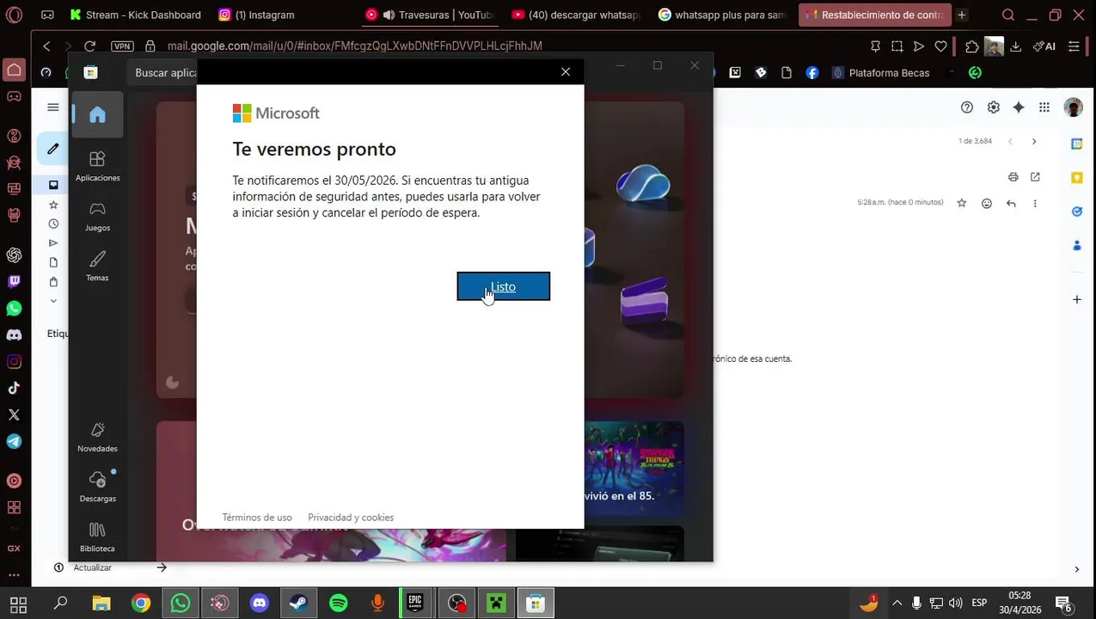Open Steam from Windows taskbar
The image size is (1096, 619).
(298, 604)
